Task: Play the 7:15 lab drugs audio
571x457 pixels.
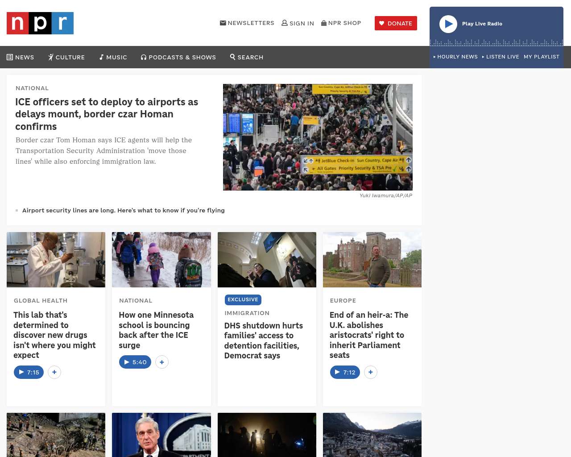Action: coord(29,372)
